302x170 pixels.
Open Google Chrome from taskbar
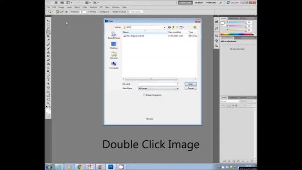[x=80, y=167]
